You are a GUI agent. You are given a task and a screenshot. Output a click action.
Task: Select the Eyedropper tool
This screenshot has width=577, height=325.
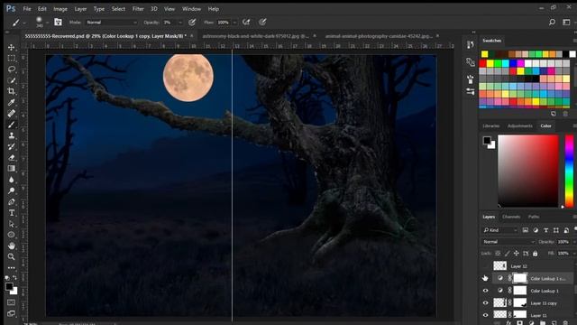click(x=12, y=102)
